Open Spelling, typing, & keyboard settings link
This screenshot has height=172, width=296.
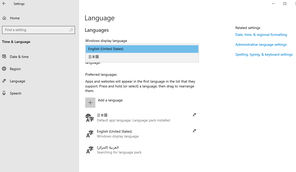coord(264,54)
